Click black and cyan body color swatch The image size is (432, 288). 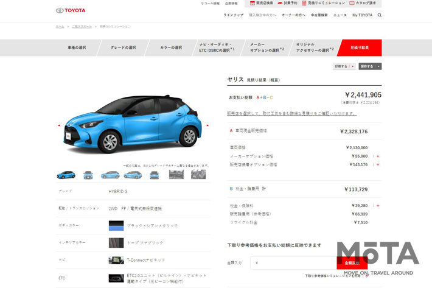[x=116, y=226]
